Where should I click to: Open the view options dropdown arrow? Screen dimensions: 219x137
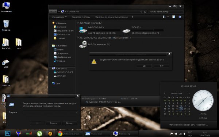point(168,17)
